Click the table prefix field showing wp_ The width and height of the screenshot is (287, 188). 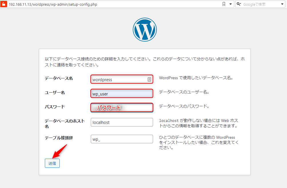point(122,139)
